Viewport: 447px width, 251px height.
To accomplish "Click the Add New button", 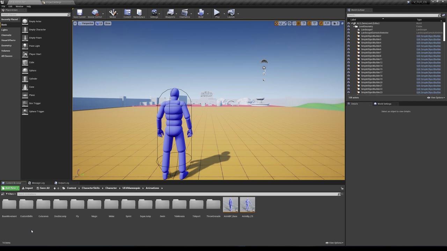I will click(x=10, y=188).
